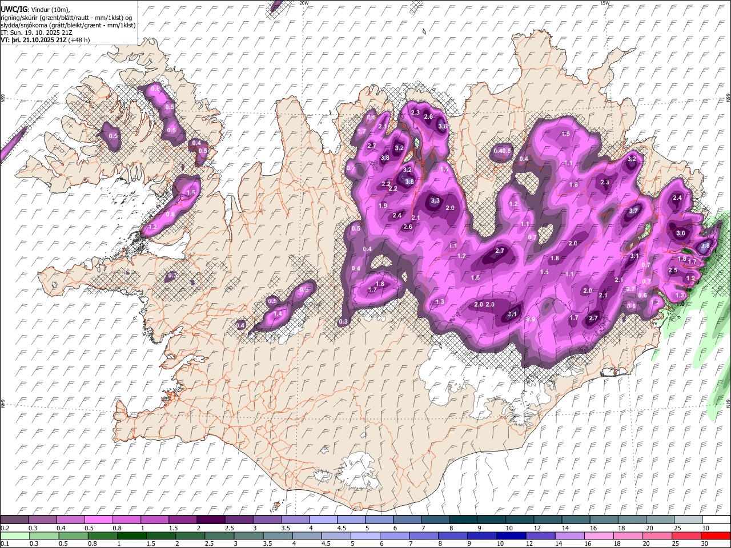Click the 'IT: Sun. 19. 10. 2025 21Z' line
The width and height of the screenshot is (731, 548).
tap(37, 33)
